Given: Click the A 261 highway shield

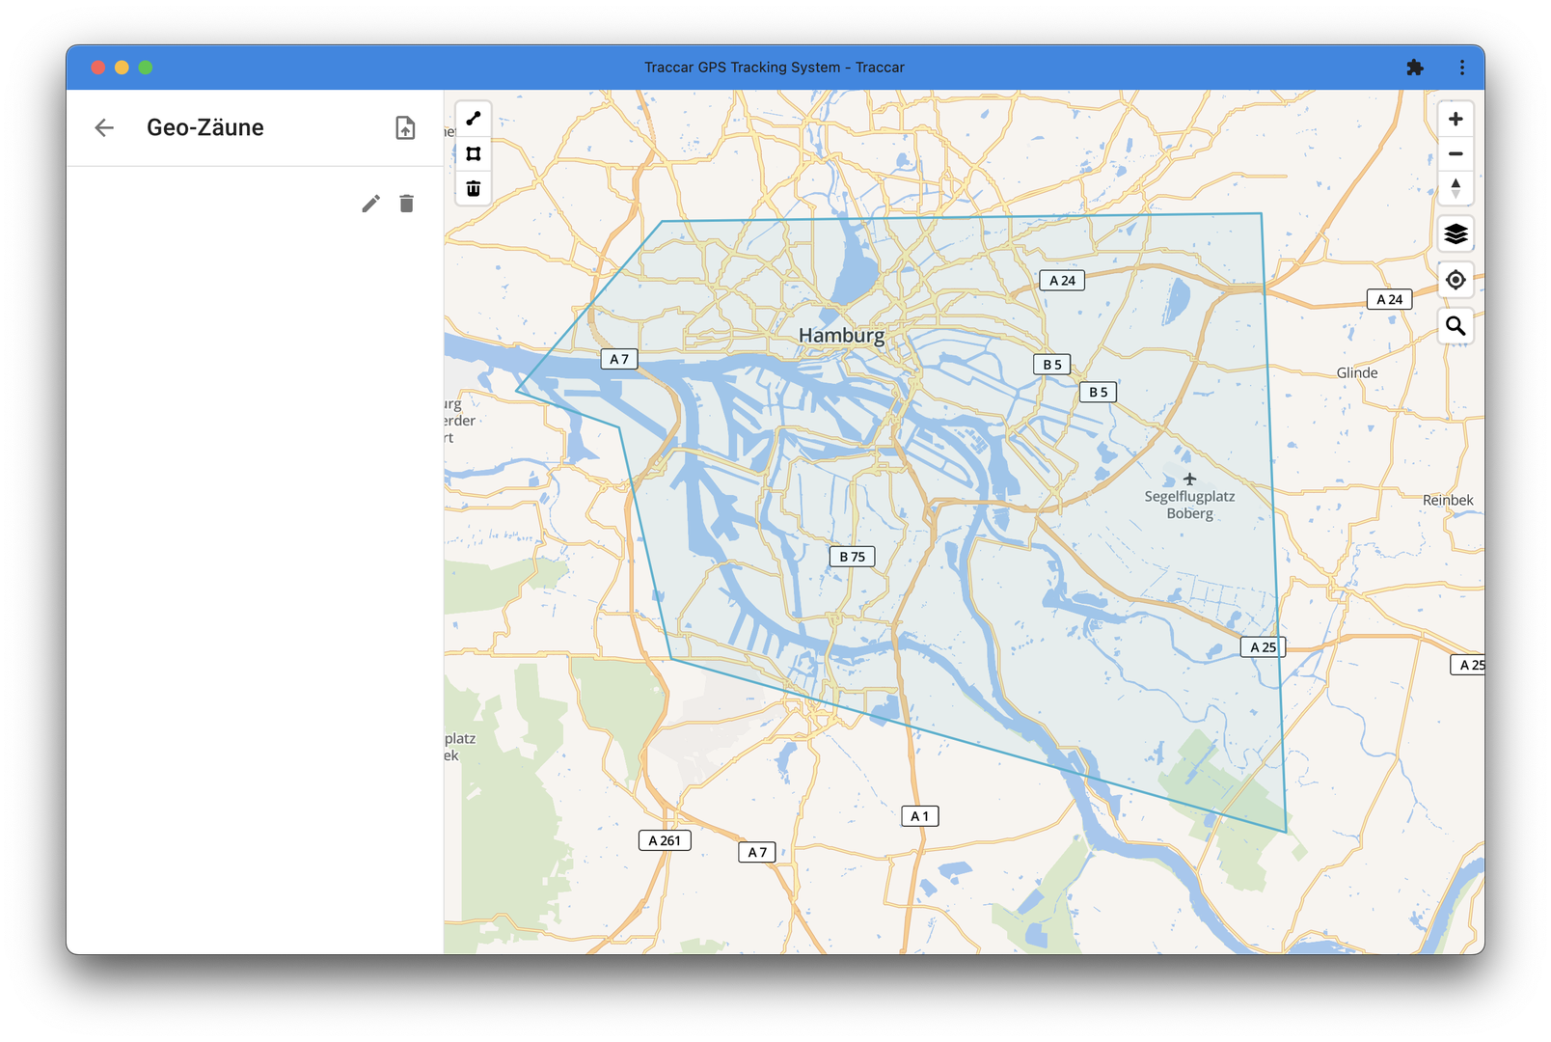Looking at the screenshot, I should tap(665, 840).
